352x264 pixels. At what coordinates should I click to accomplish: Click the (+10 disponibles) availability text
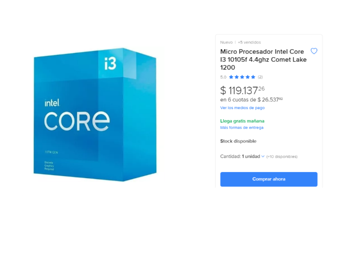pyautogui.click(x=282, y=157)
